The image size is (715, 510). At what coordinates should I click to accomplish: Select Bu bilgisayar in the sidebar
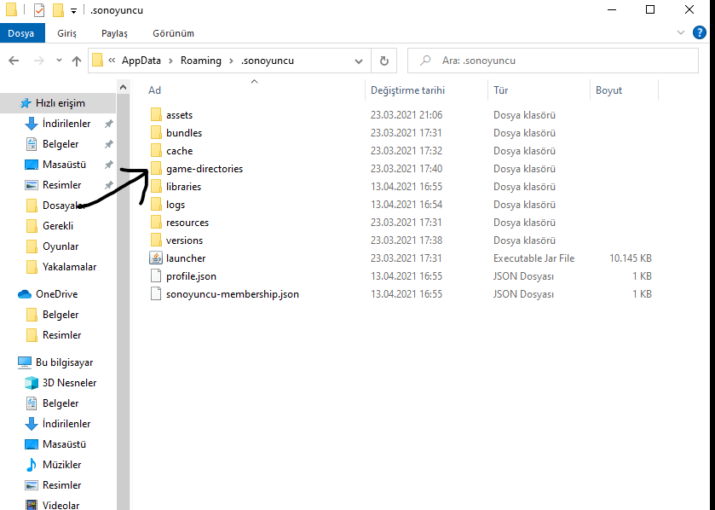point(55,362)
